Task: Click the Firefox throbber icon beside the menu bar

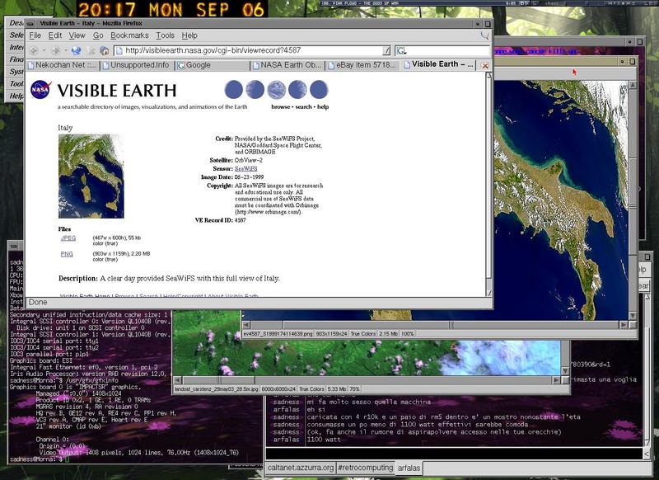Action: [x=484, y=35]
